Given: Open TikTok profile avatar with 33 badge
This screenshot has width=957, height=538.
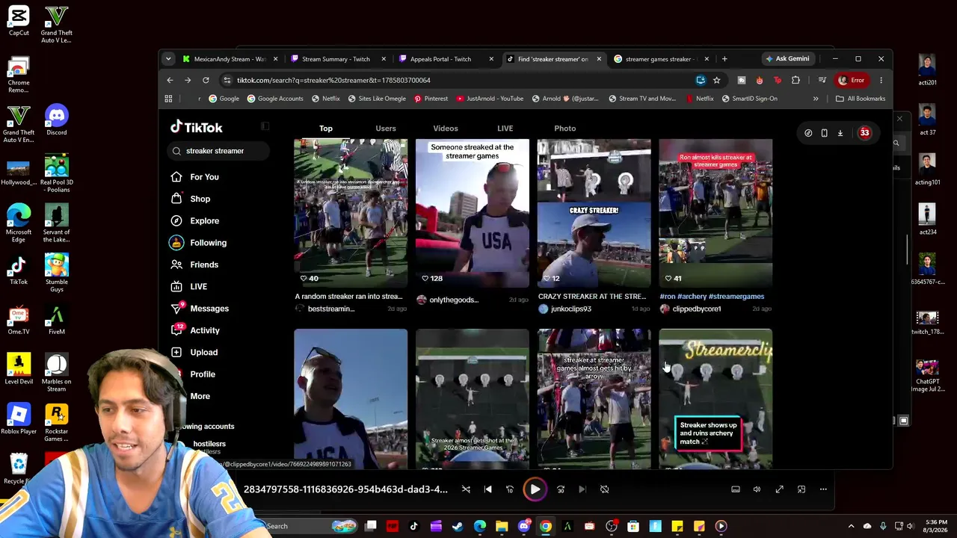Looking at the screenshot, I should click(865, 133).
